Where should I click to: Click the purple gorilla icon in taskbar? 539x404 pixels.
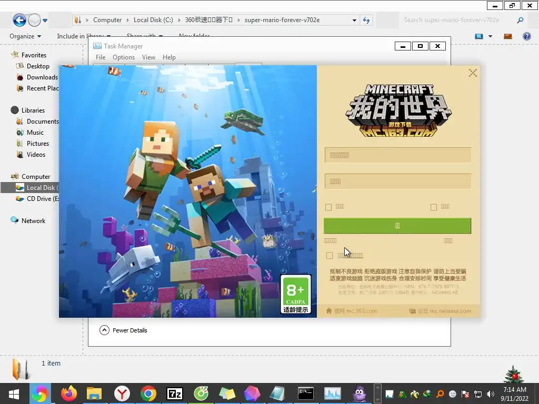pos(359,393)
